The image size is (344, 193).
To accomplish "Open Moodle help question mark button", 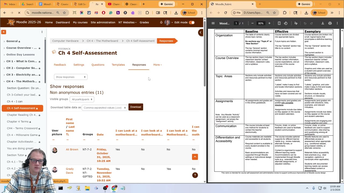I will tap(195, 175).
